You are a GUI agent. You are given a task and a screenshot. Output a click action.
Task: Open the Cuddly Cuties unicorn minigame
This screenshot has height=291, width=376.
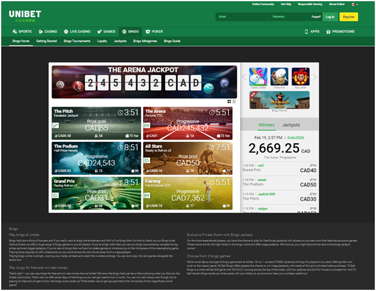point(258,77)
